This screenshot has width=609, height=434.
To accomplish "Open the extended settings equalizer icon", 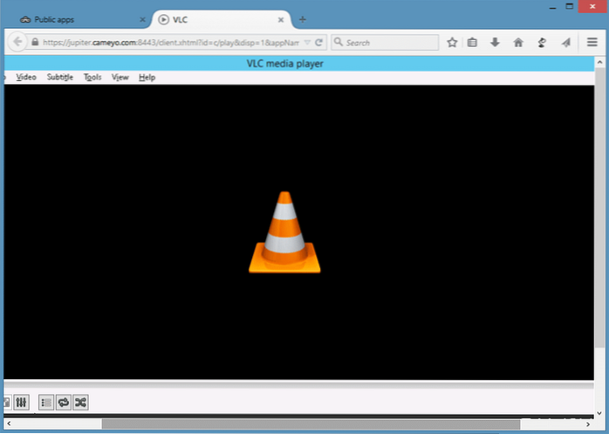I will click(x=23, y=403).
